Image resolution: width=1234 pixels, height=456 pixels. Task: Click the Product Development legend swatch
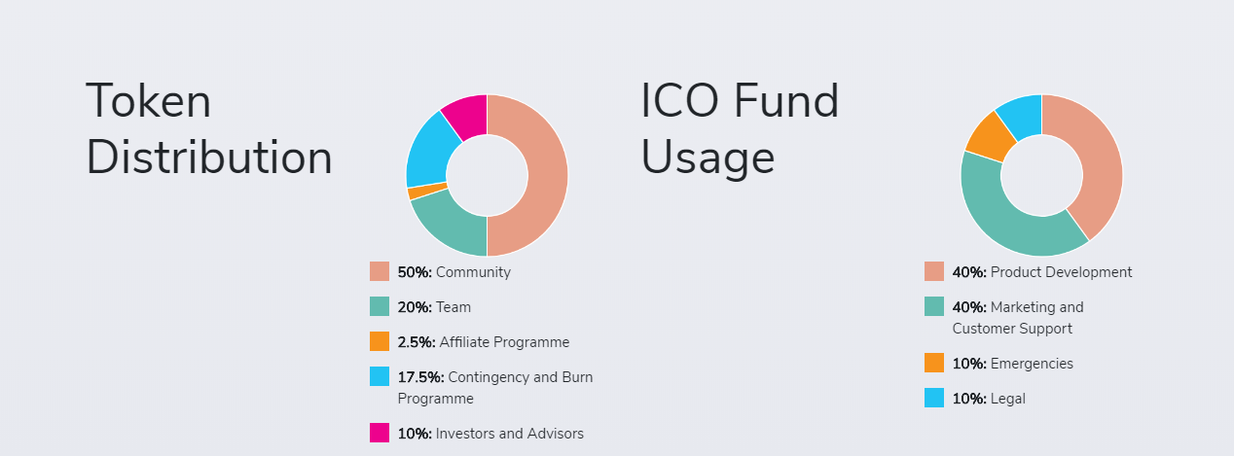934,271
